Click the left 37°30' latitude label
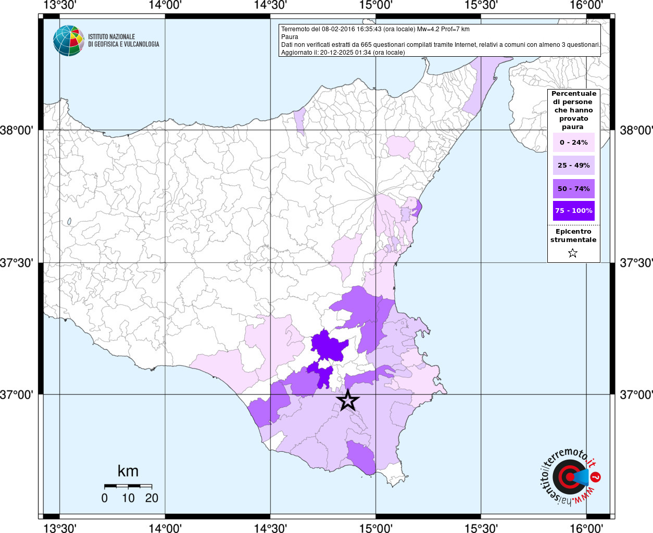This screenshot has width=653, height=533. click(20, 263)
